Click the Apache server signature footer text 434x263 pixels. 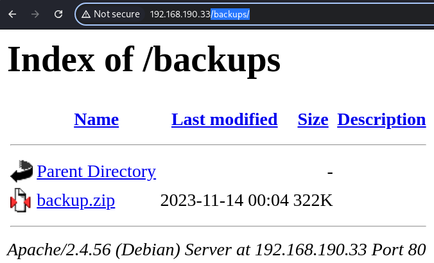216,250
